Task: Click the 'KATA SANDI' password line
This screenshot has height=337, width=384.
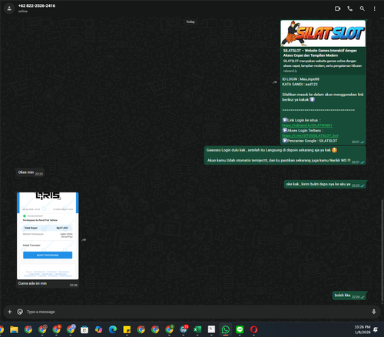Action: point(300,84)
